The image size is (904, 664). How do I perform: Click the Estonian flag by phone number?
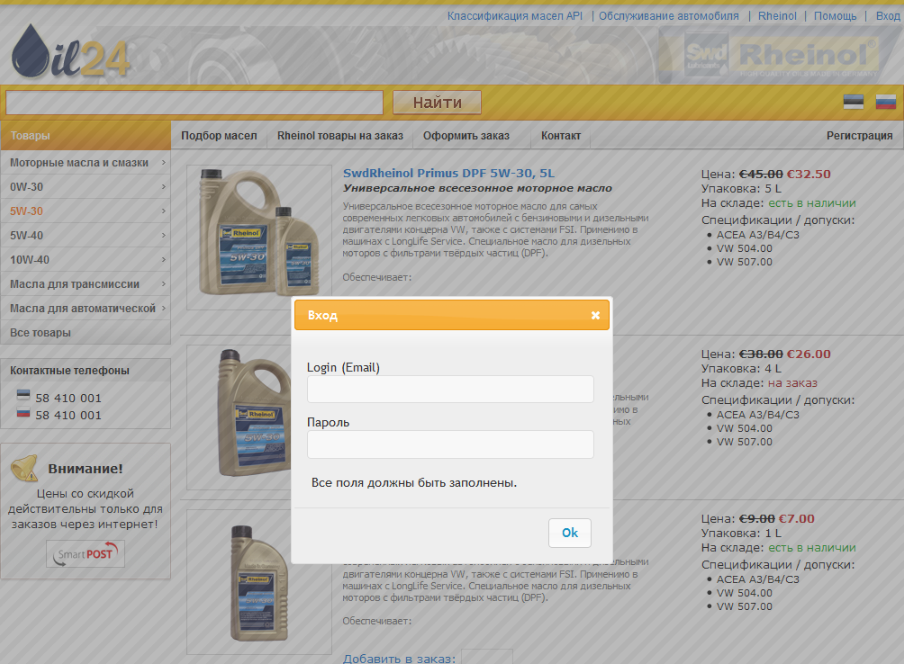[x=23, y=395]
